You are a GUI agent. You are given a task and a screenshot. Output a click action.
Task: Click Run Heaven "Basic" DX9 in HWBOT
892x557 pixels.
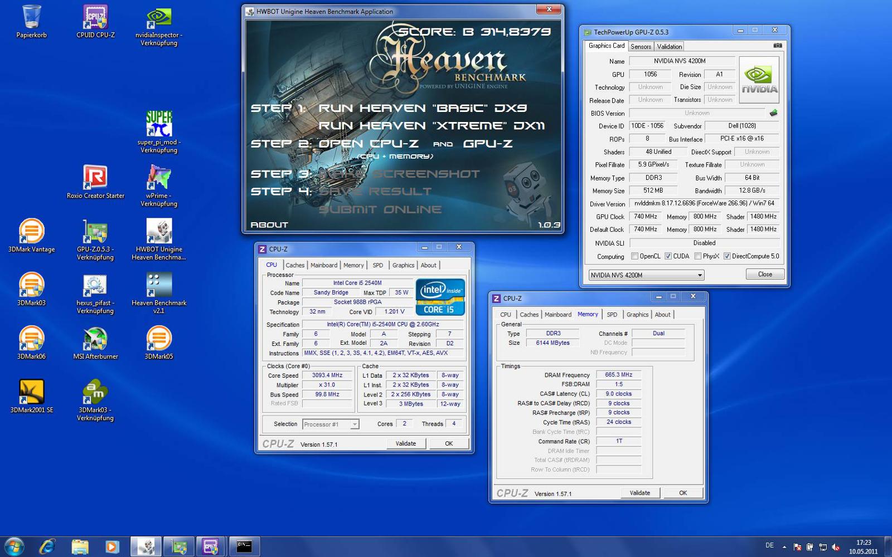pos(423,108)
